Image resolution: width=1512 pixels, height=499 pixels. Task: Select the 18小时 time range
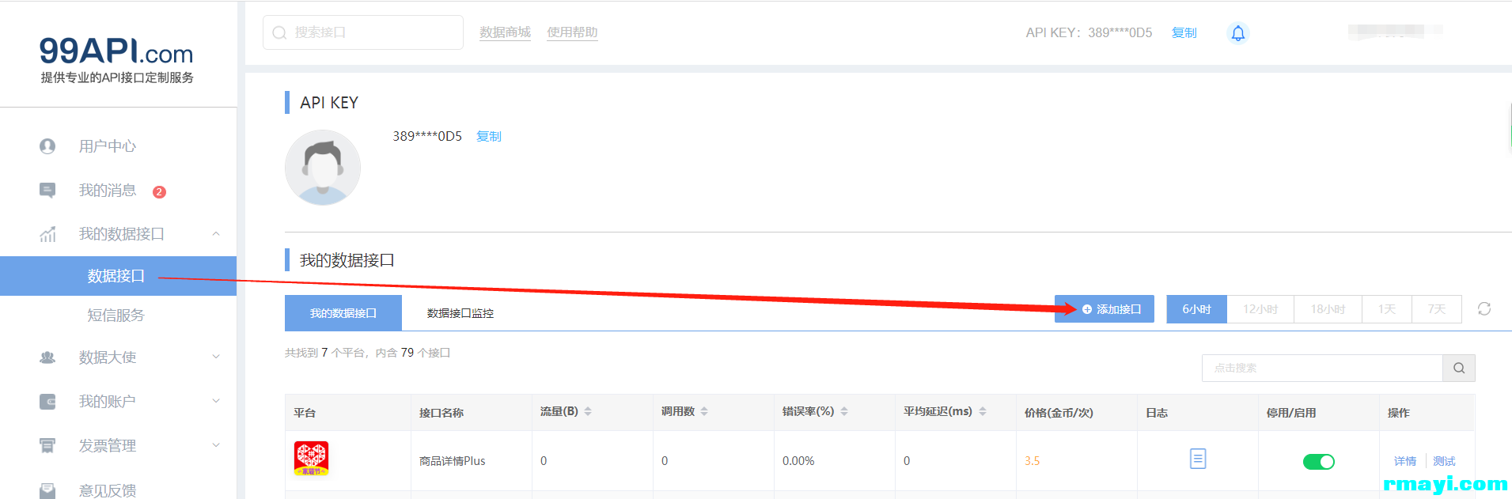click(1328, 309)
